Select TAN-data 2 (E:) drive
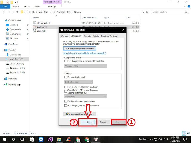Image resolution: width=191 pixels, height=143 pixels. (x=17, y=68)
